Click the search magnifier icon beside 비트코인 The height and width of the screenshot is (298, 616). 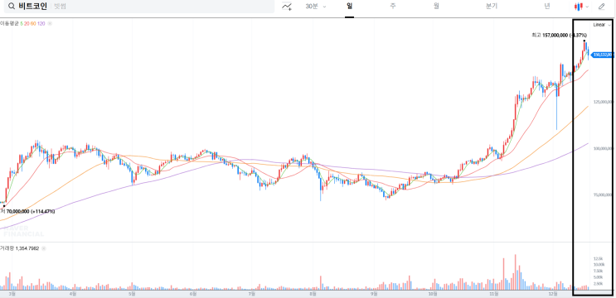[x=12, y=7]
